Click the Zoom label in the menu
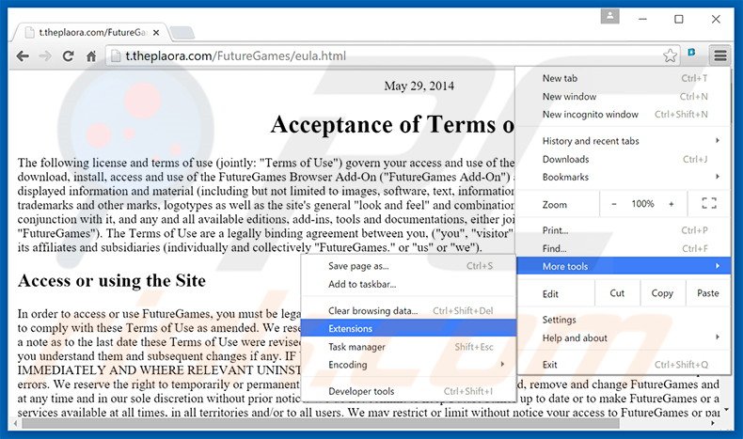Image resolution: width=743 pixels, height=439 pixels. [x=554, y=205]
